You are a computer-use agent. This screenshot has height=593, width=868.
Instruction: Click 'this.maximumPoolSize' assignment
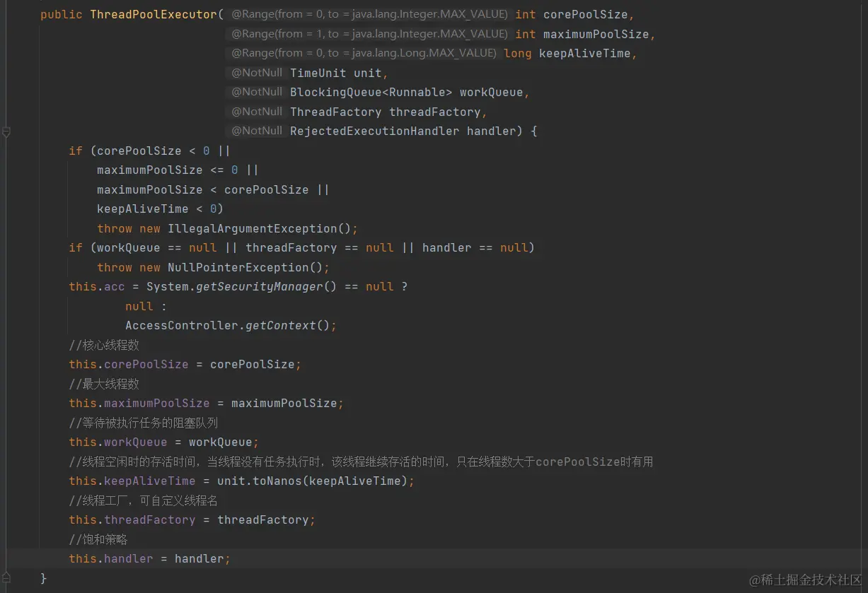139,404
